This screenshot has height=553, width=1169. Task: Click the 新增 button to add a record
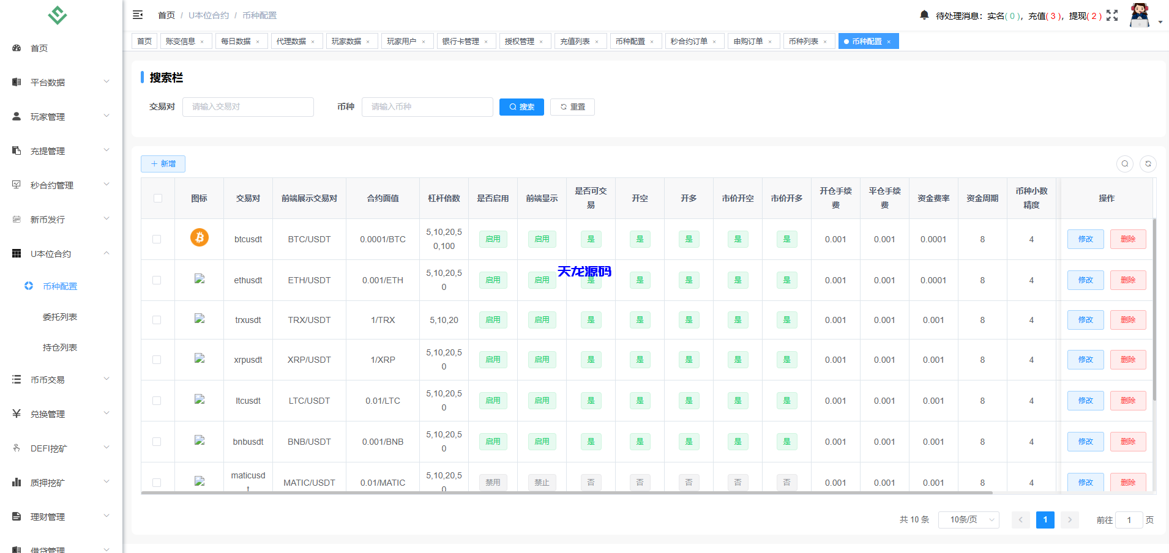[163, 163]
